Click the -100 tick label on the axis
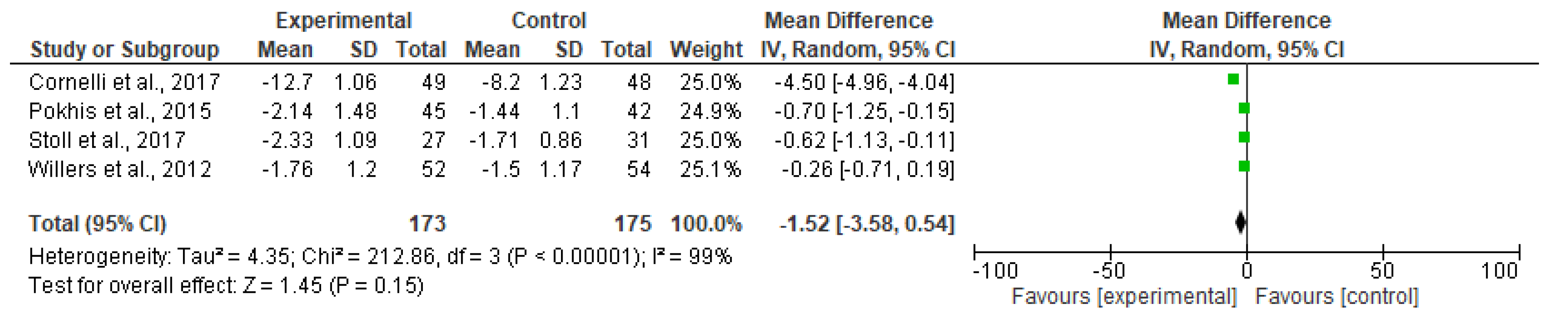1551x316 pixels. click(x=995, y=271)
